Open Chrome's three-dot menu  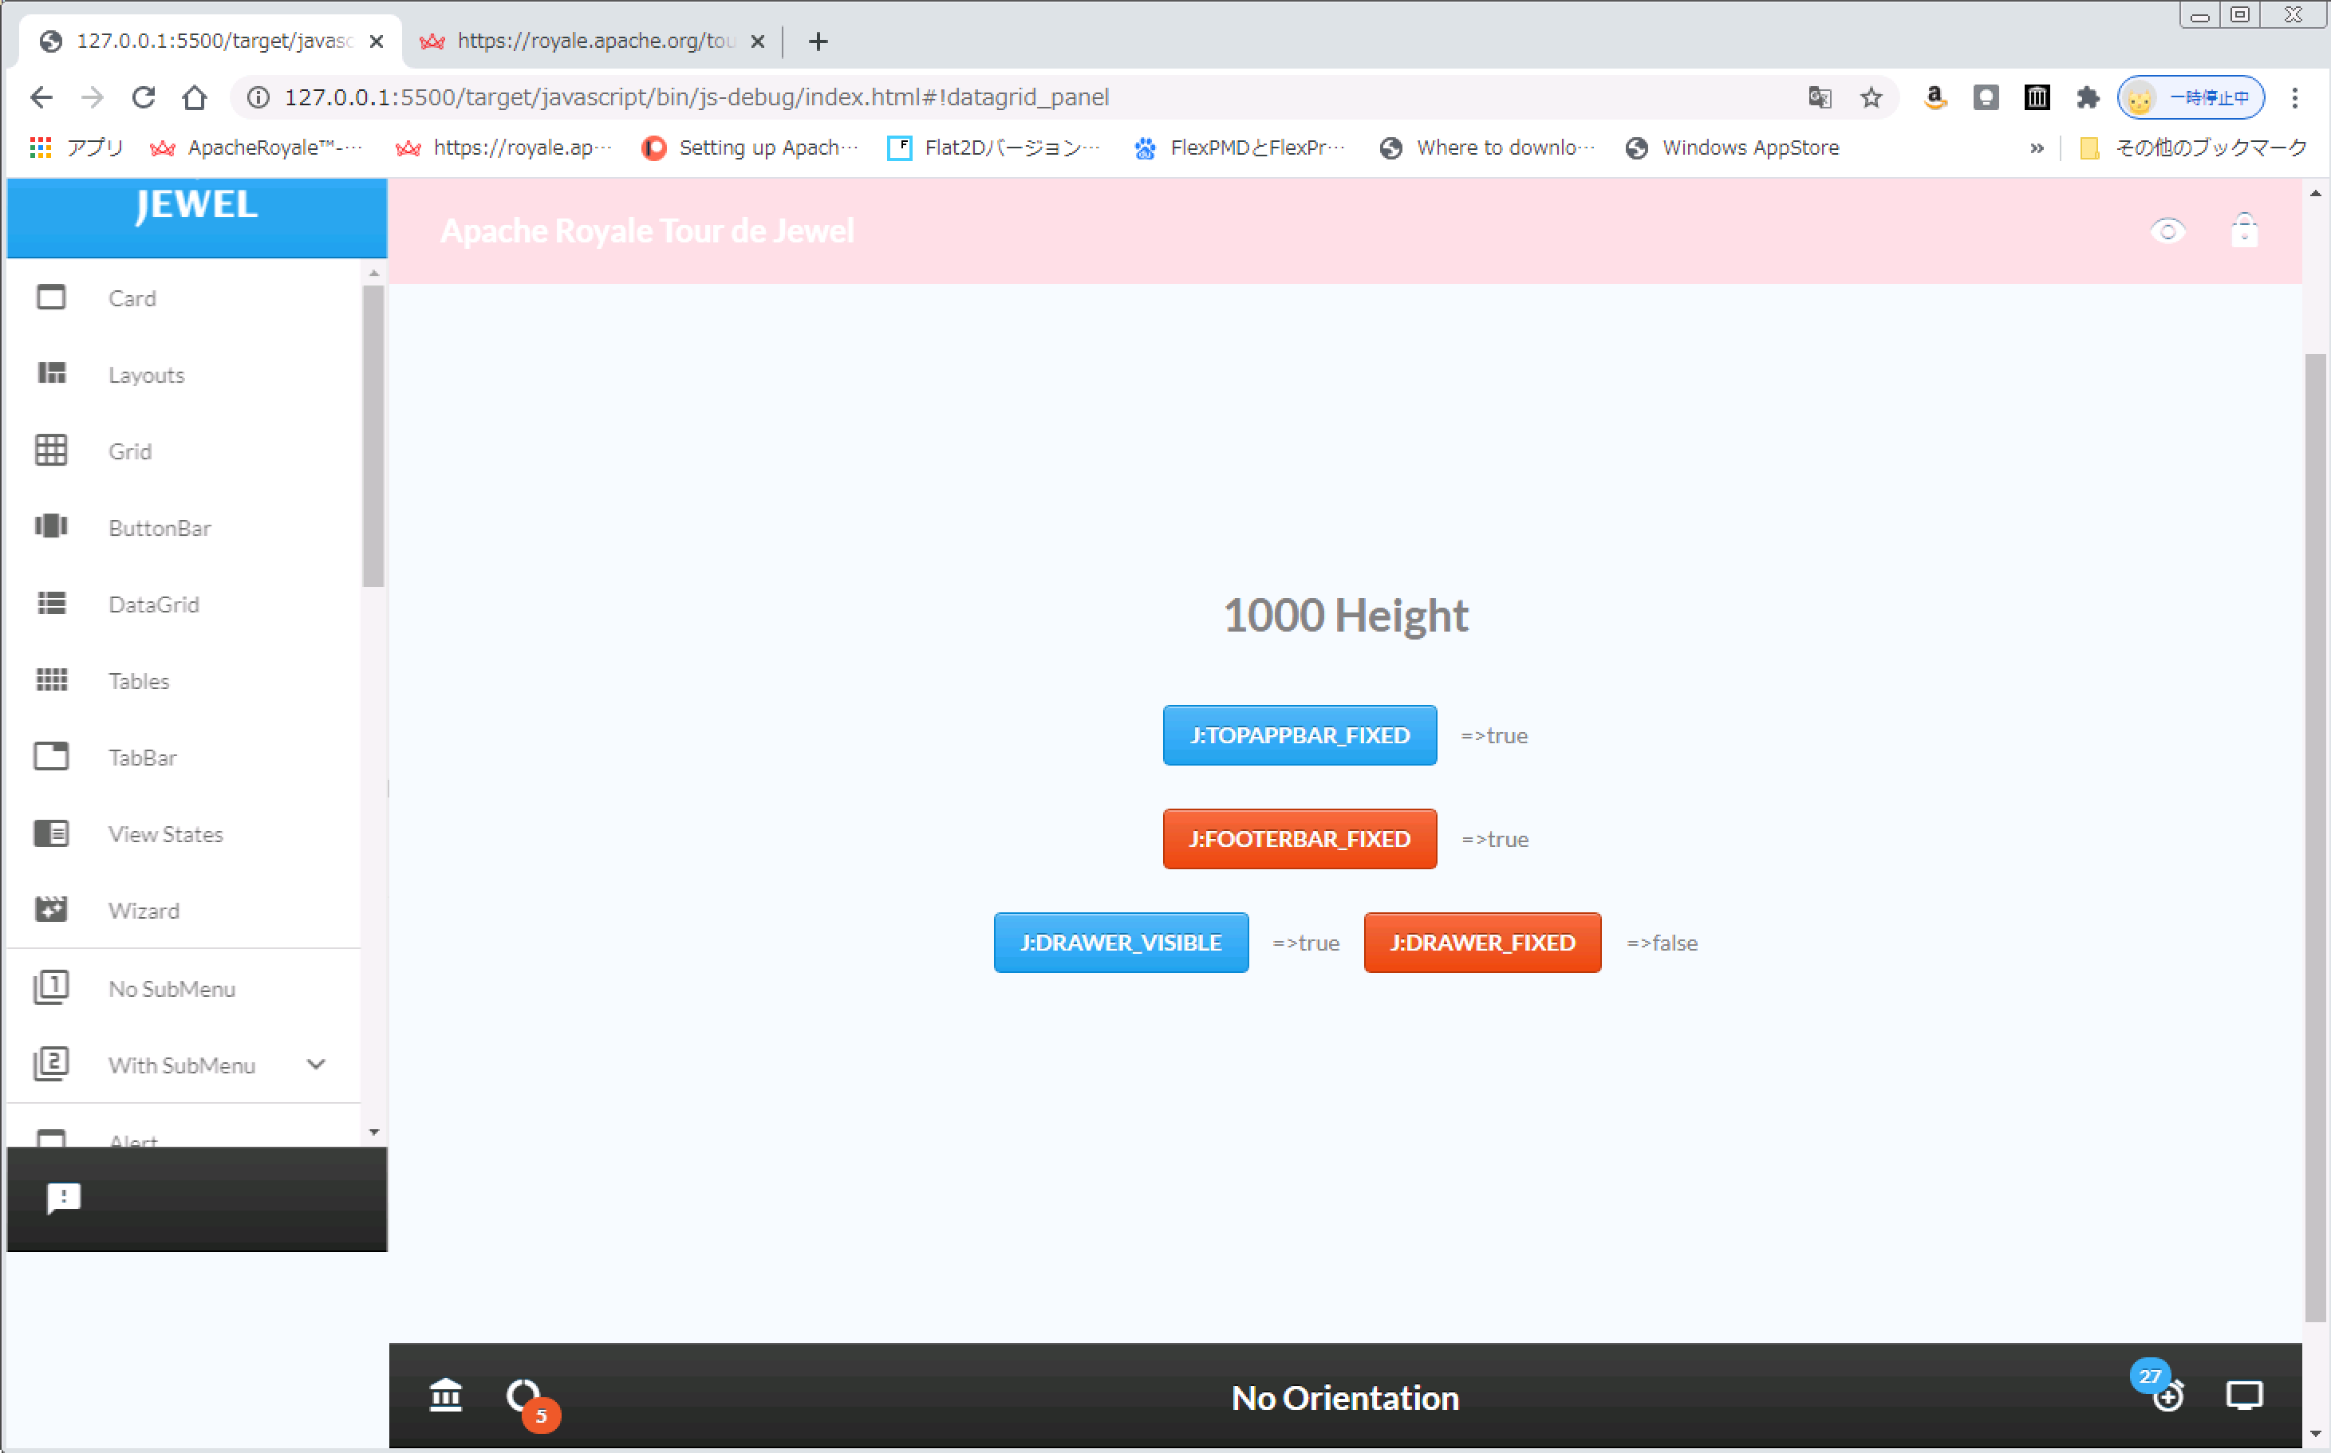pos(2294,97)
